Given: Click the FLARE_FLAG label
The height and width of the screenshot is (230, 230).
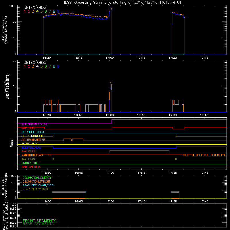Looking at the screenshot, I should click(30, 143).
